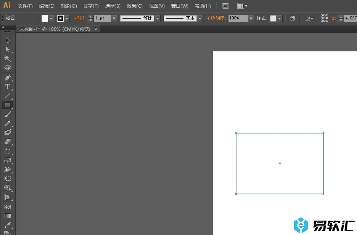Open the 文件(F) menu
The height and width of the screenshot is (235, 357).
pos(25,6)
